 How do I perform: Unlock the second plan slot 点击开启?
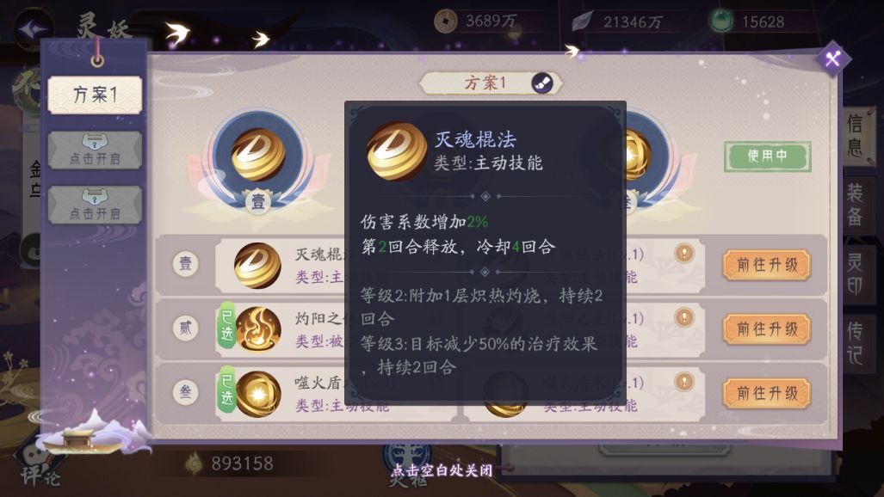(x=95, y=150)
